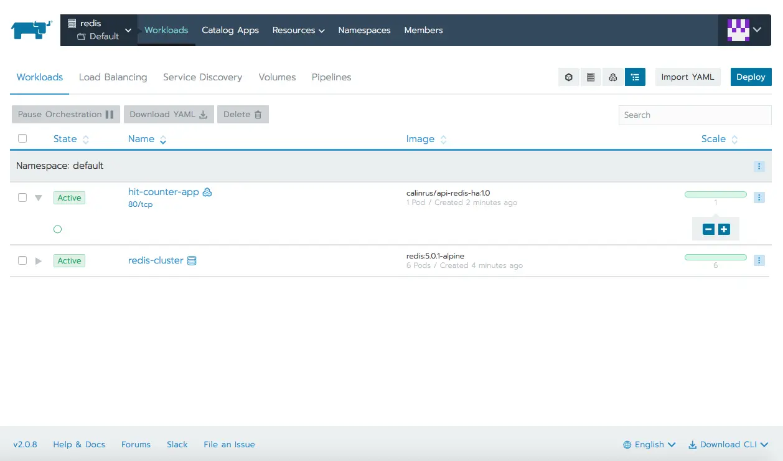Click Pause Orchestration button
783x461 pixels.
pyautogui.click(x=65, y=114)
